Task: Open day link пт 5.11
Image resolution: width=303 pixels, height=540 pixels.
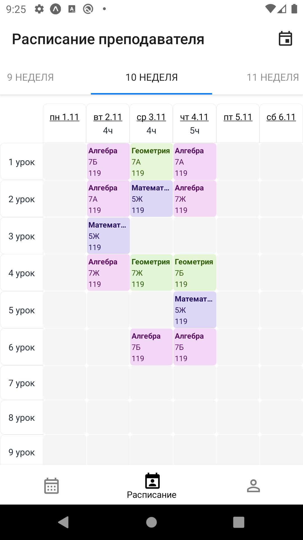Action: [x=238, y=117]
